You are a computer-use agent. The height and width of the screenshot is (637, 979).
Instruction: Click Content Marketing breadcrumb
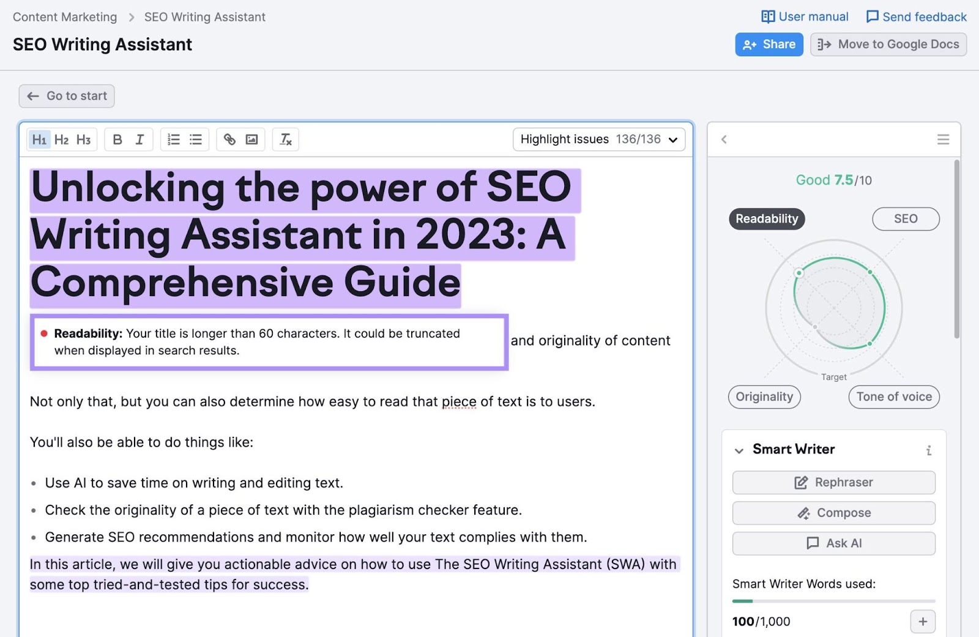[x=65, y=17]
